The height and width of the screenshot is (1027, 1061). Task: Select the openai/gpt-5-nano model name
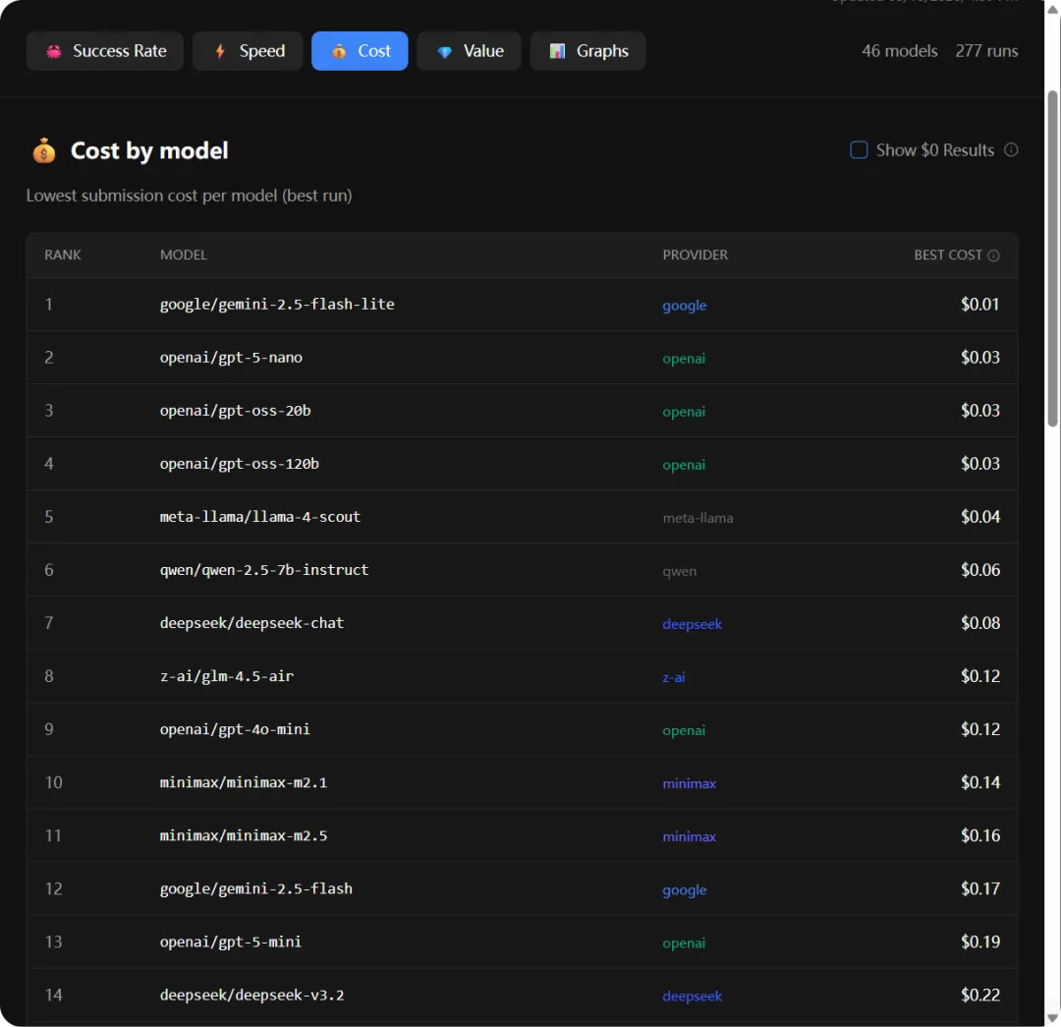pos(231,358)
